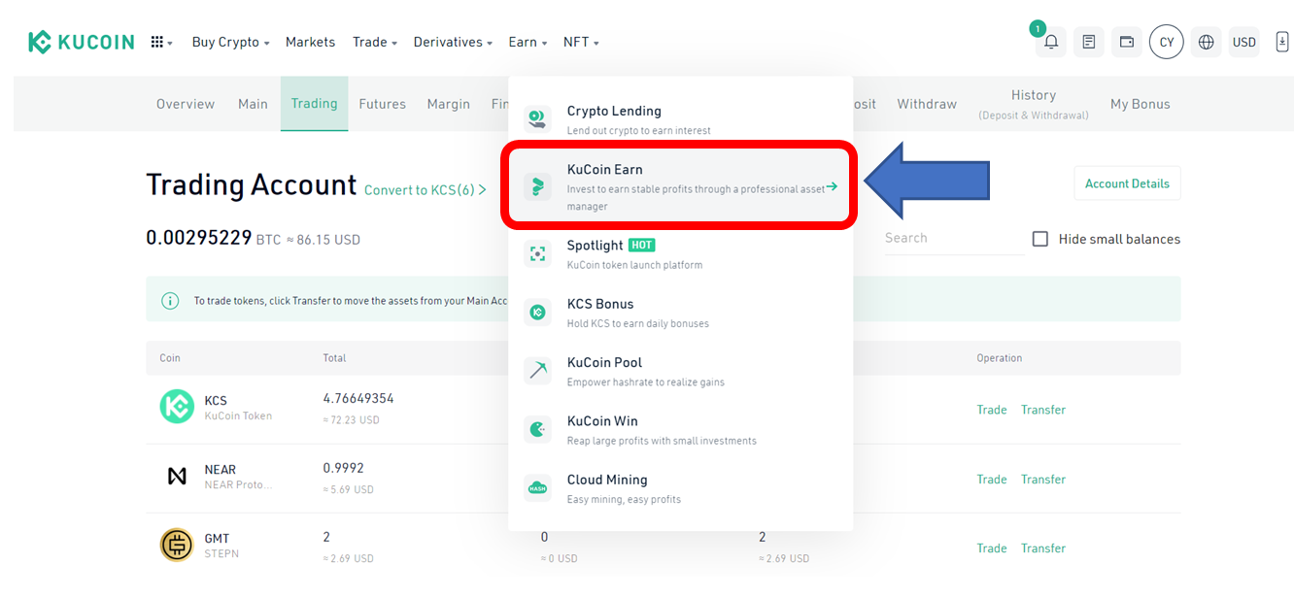Click the KuCoin logo

82,42
